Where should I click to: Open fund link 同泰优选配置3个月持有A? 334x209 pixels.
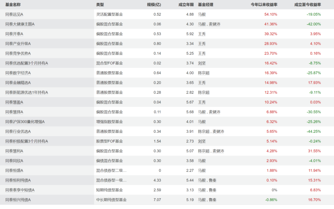[x=27, y=63]
